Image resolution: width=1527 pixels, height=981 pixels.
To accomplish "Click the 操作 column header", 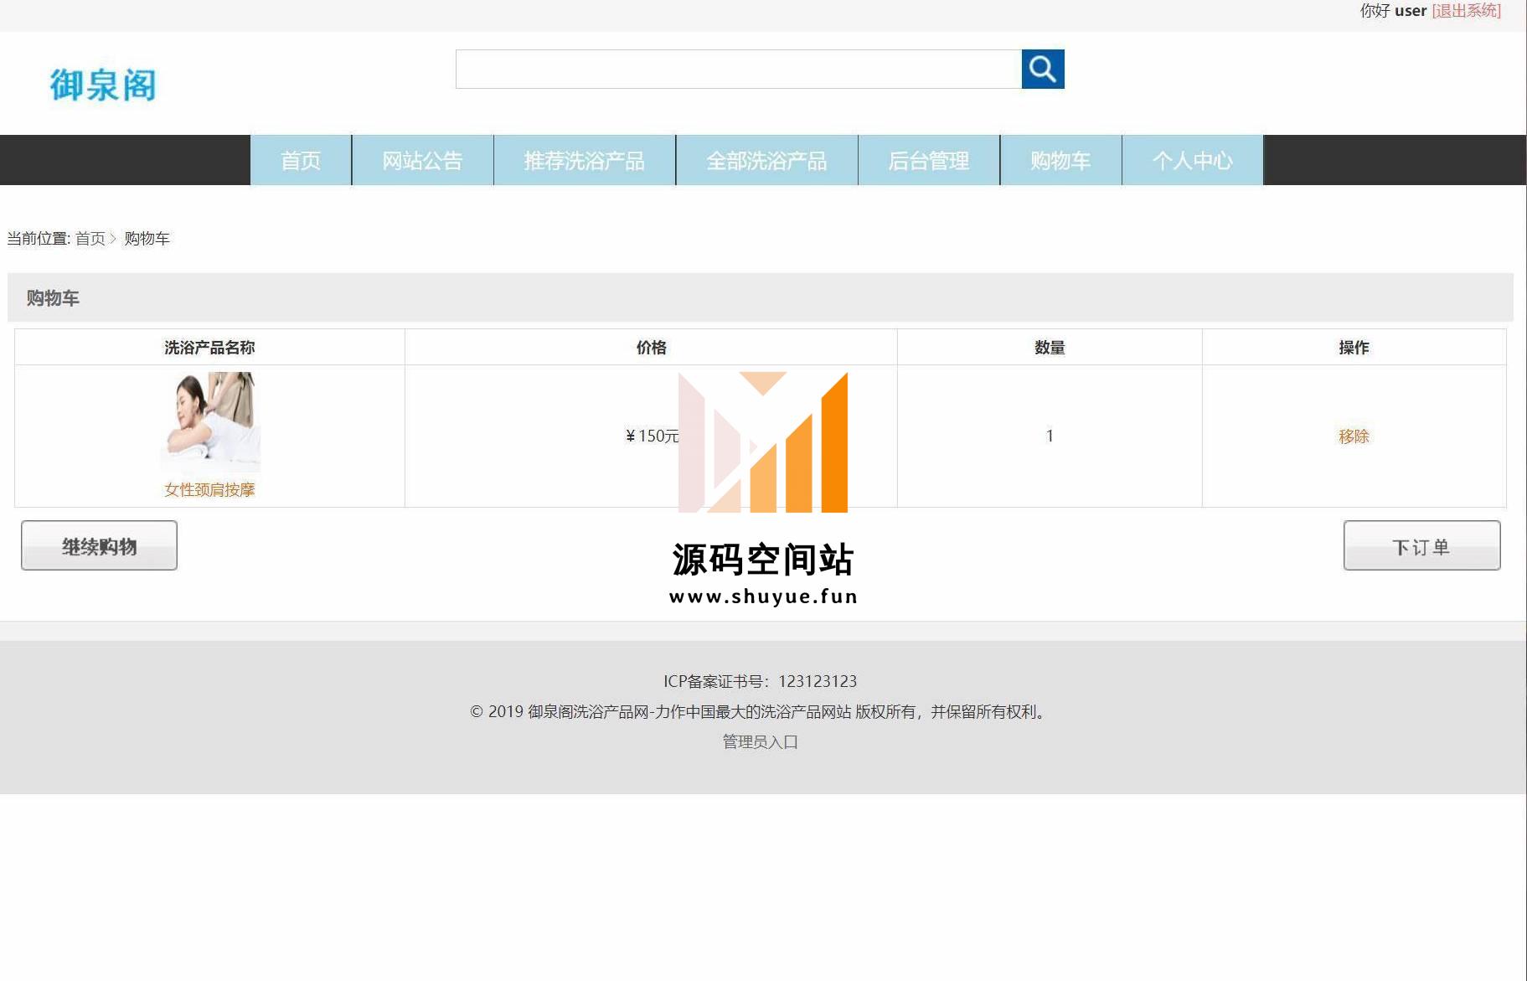I will (x=1354, y=348).
